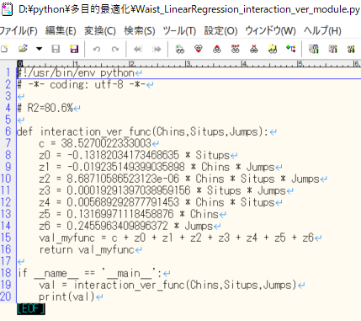
Task: Click the jump back history arrow
Action: 138,49
